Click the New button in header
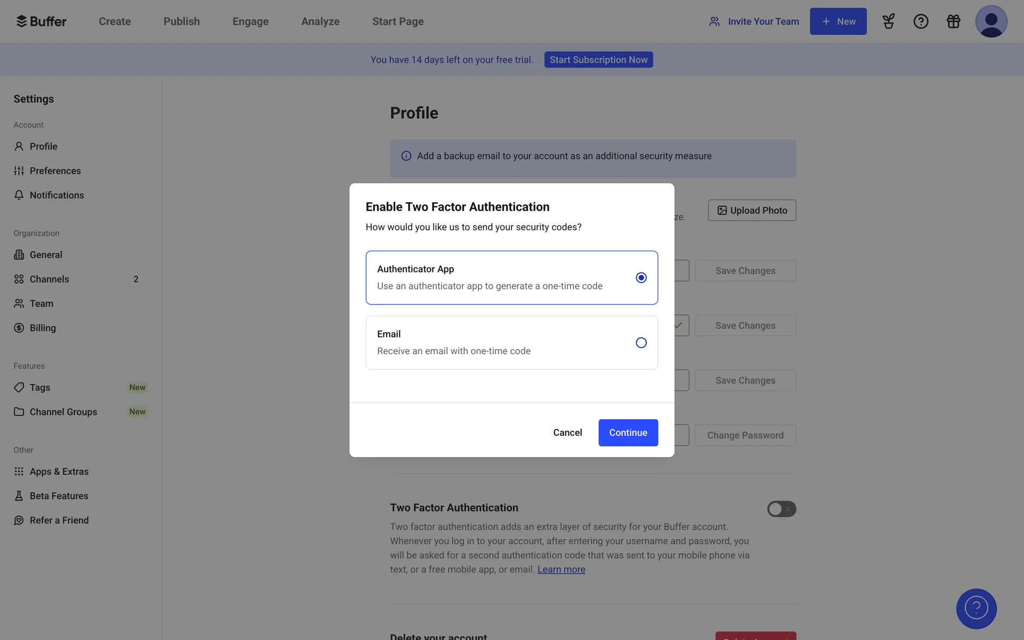Image resolution: width=1024 pixels, height=640 pixels. coord(838,21)
